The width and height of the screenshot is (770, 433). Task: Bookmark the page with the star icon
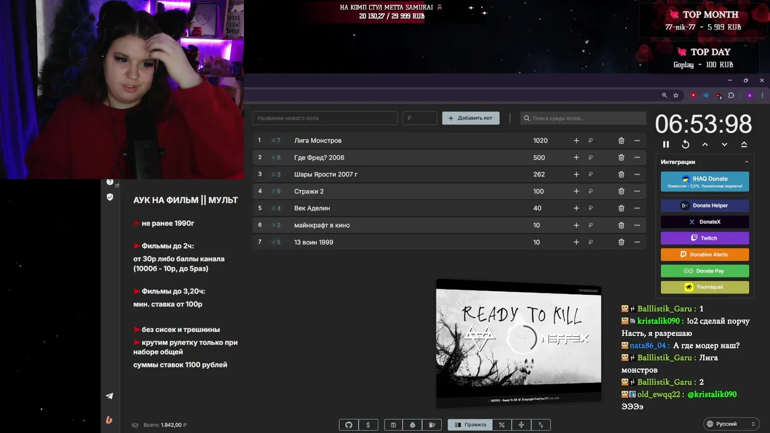676,95
